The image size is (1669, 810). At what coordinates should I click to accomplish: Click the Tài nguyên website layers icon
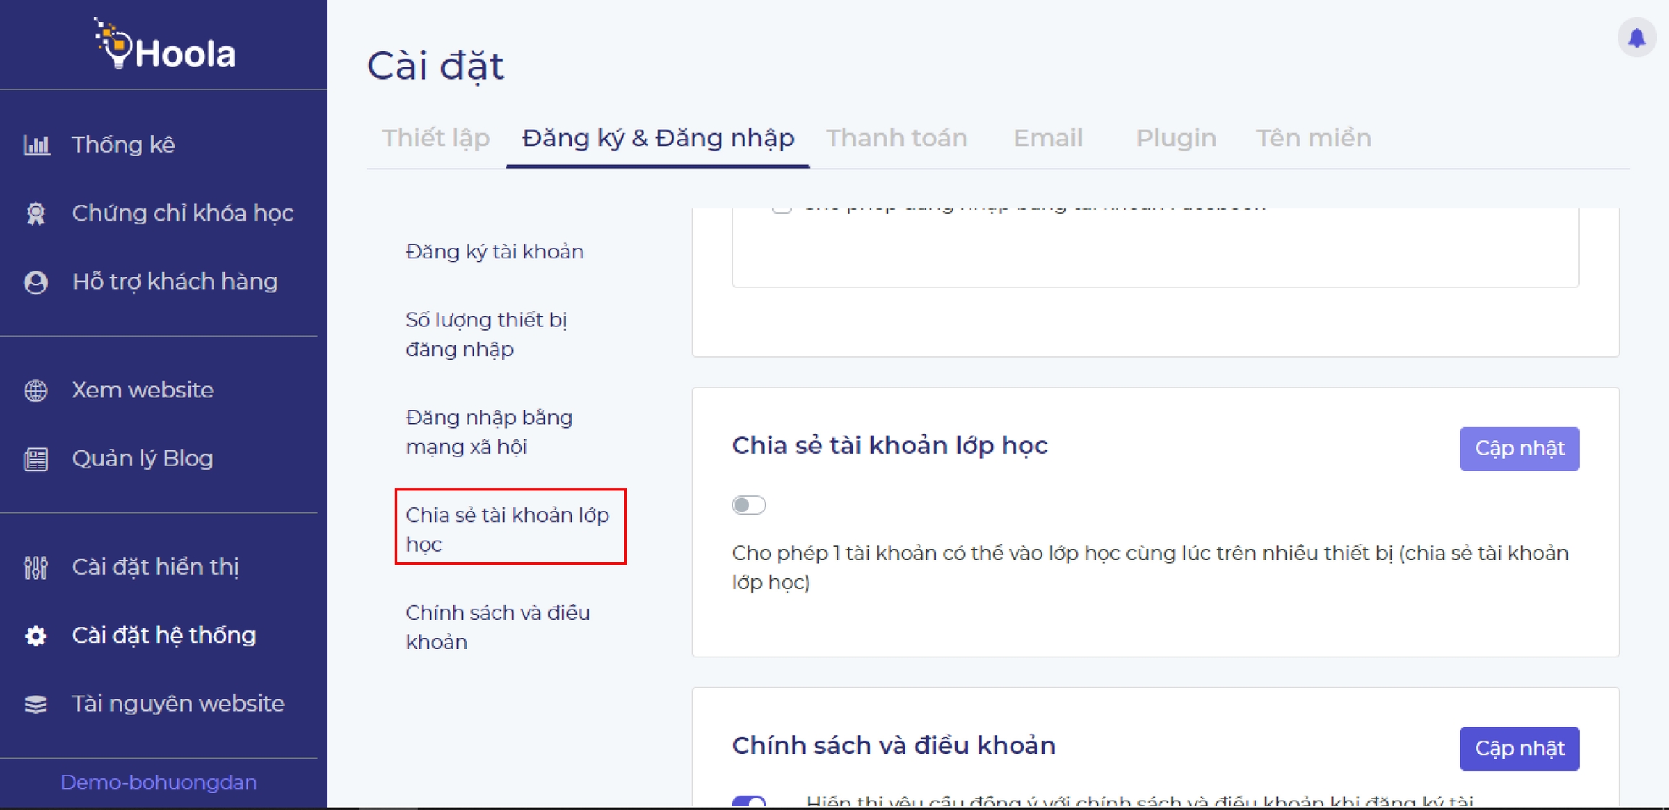[36, 704]
